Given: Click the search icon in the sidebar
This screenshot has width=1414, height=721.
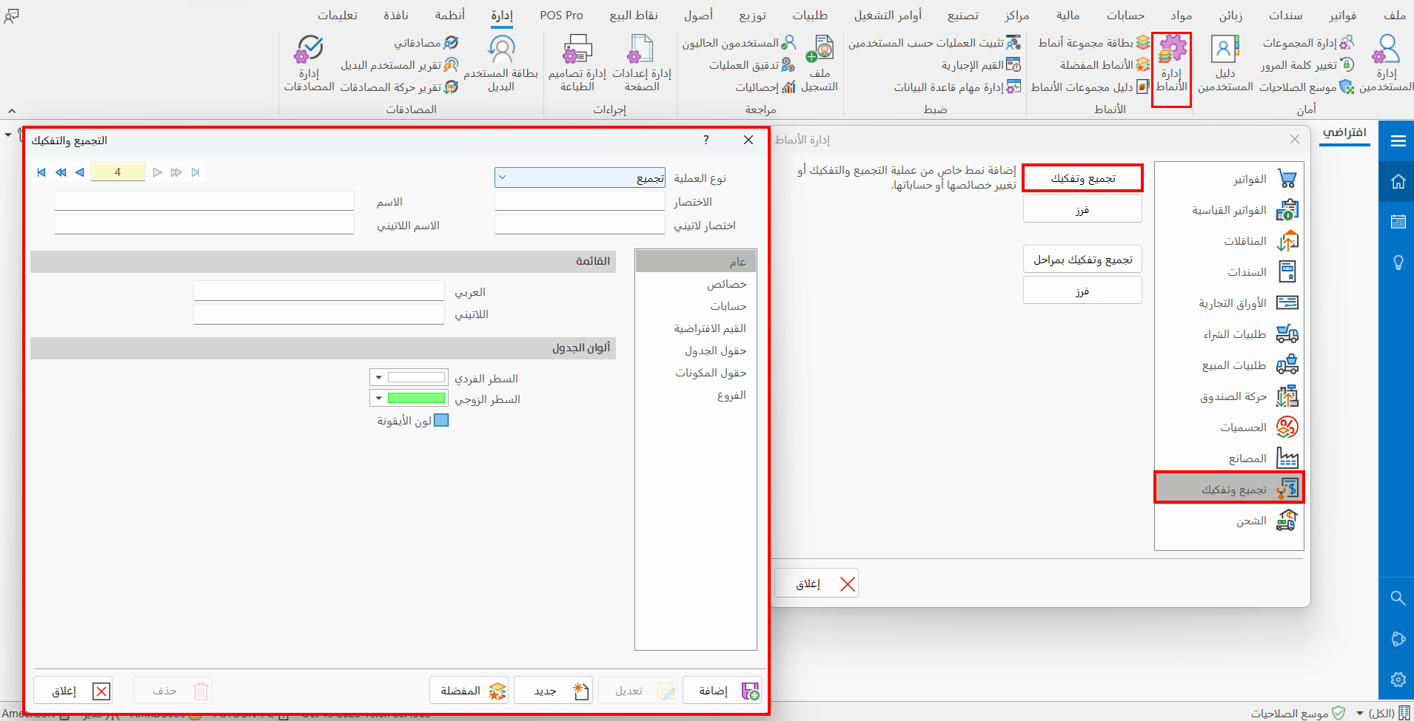Looking at the screenshot, I should coord(1398,598).
